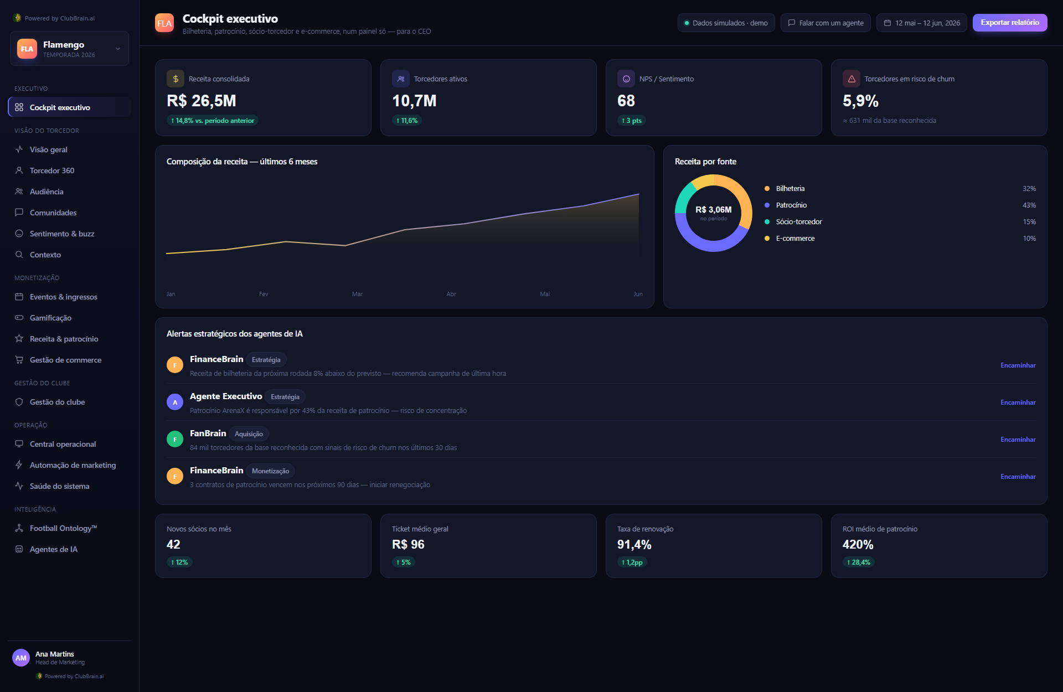The width and height of the screenshot is (1063, 692).
Task: Click the Cockpit executivo grid icon
Action: [x=19, y=107]
